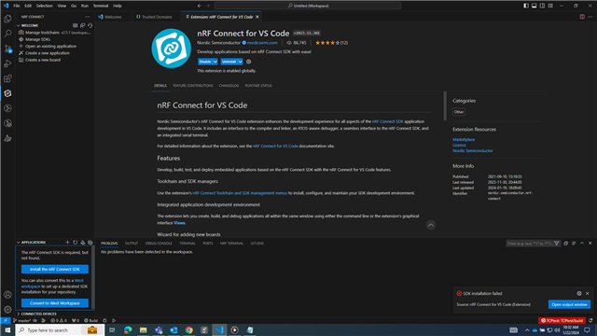The image size is (597, 336).
Task: Toggle the primary side bar layout icon
Action: (526, 6)
